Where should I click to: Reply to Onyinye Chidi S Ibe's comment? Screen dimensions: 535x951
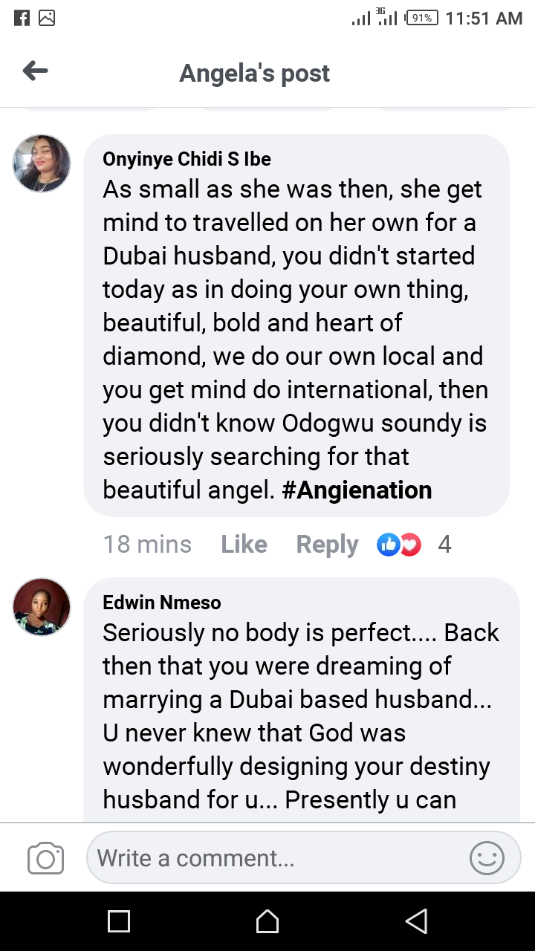[327, 545]
